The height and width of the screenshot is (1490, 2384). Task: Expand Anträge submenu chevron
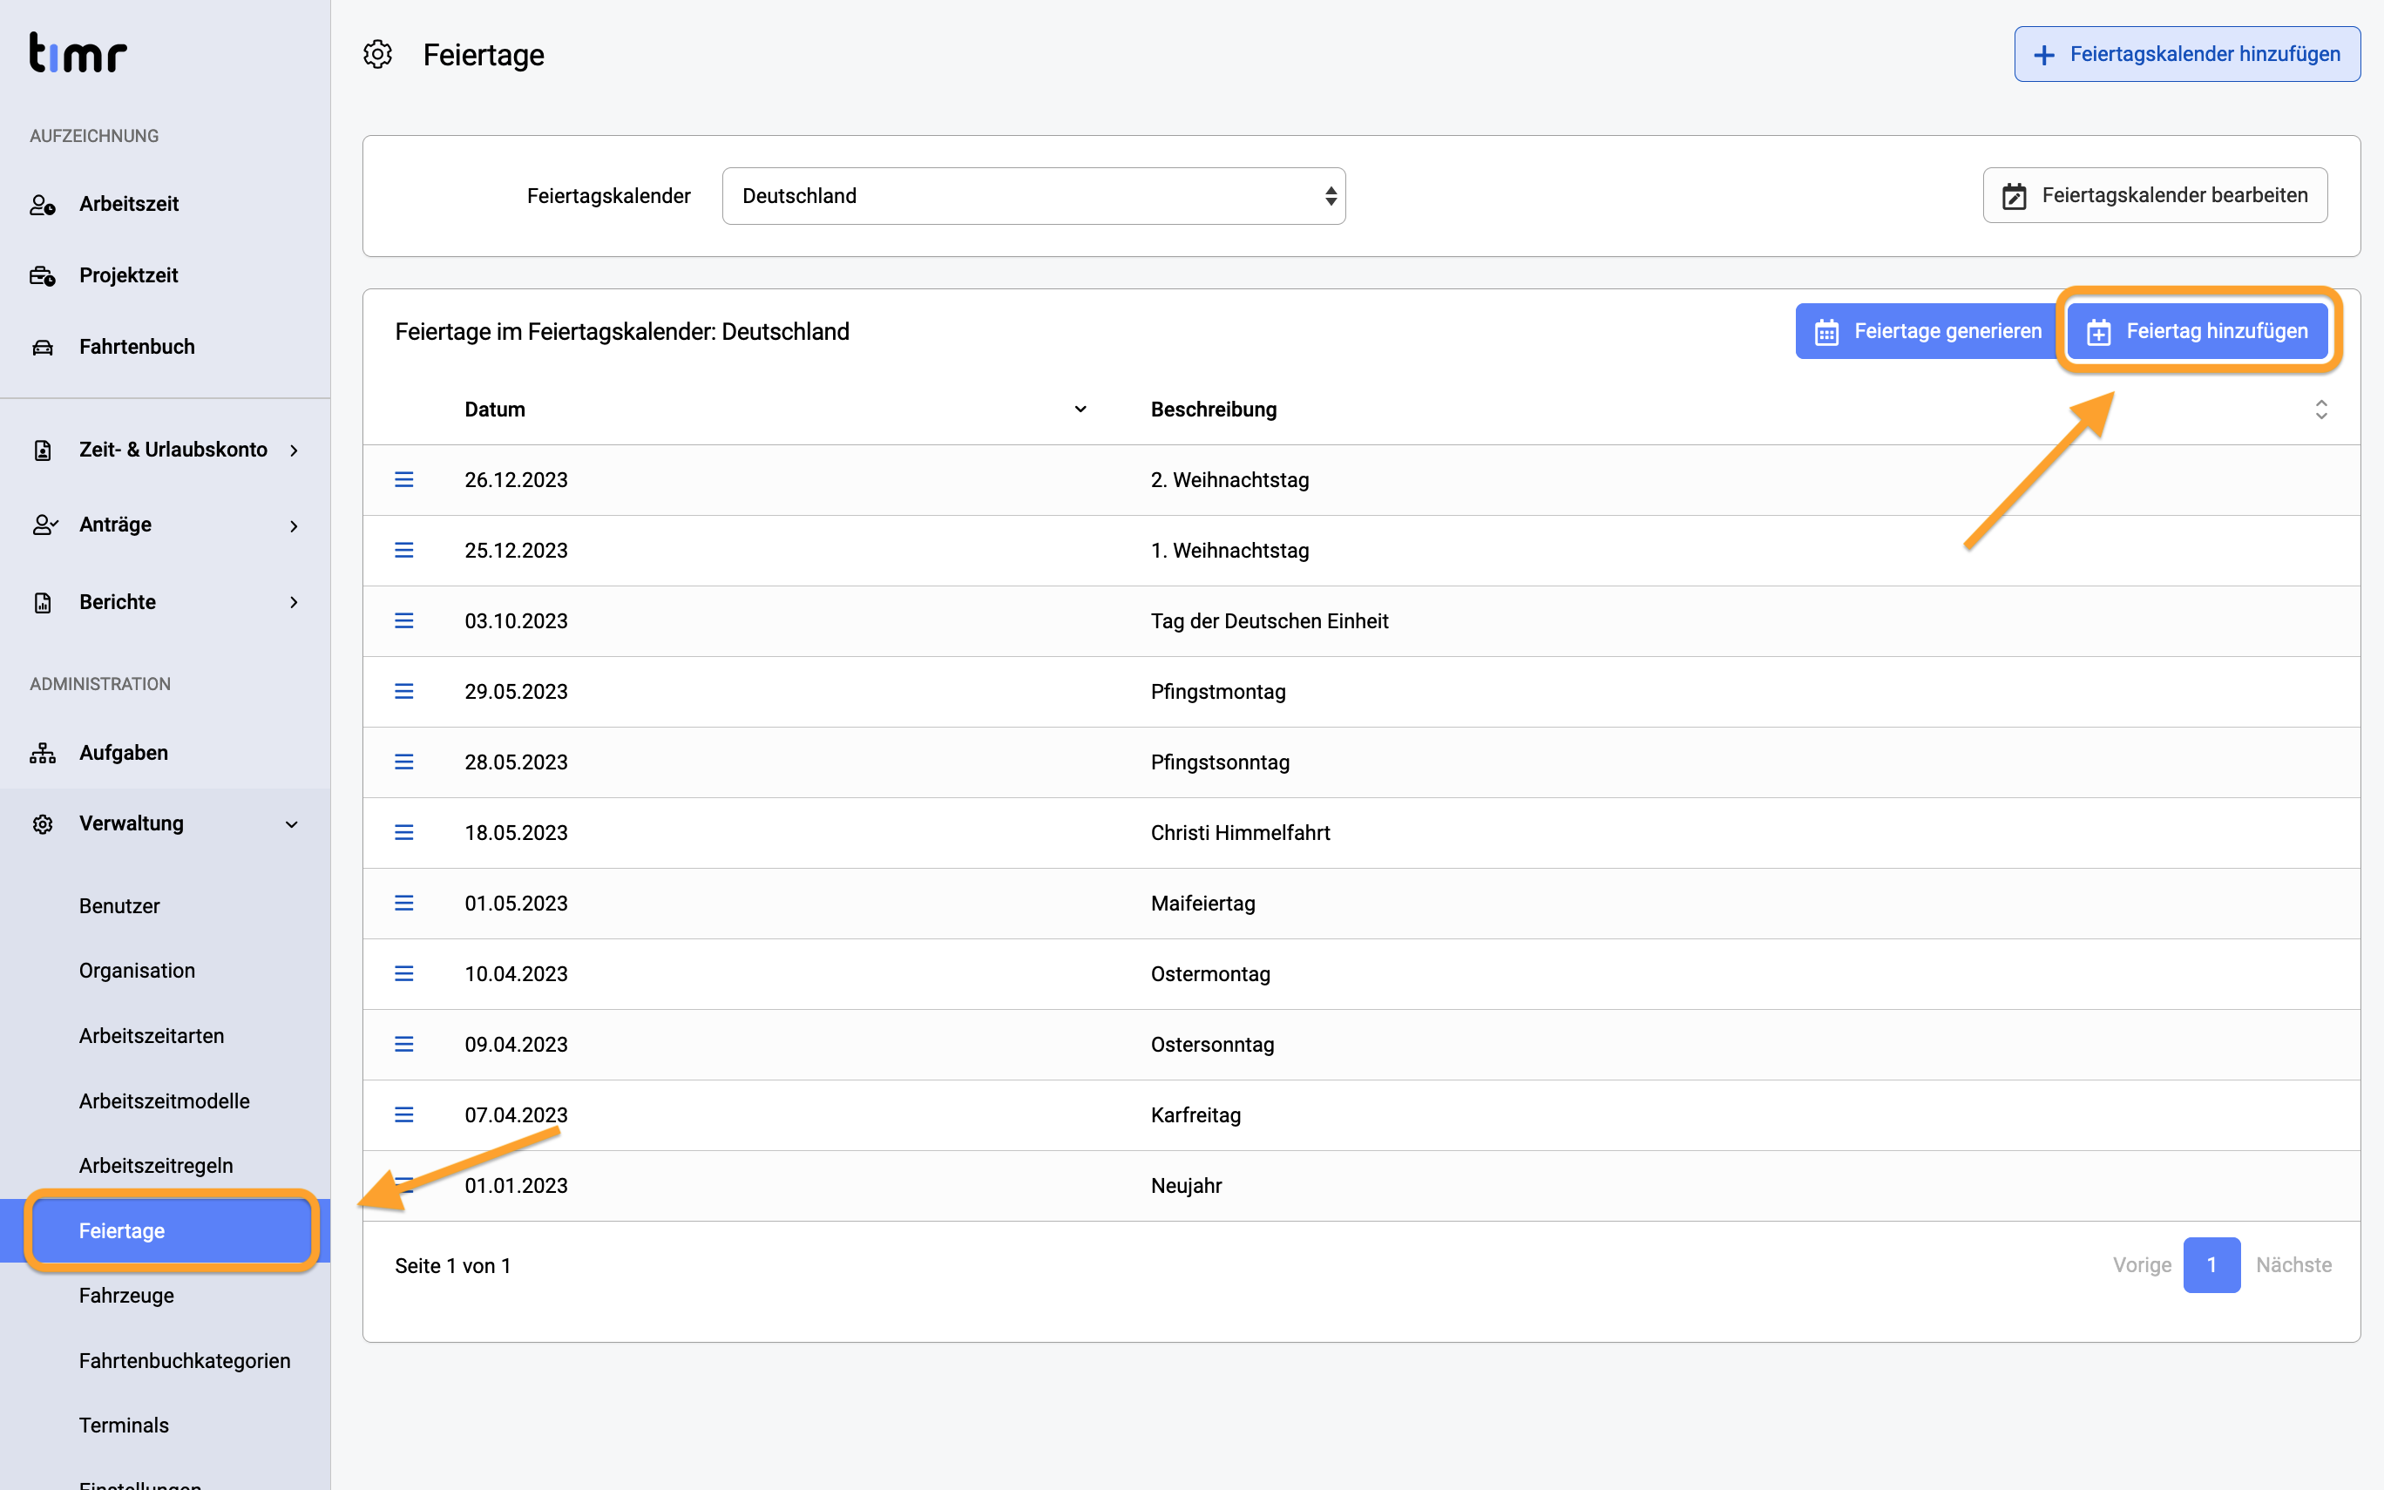coord(294,526)
